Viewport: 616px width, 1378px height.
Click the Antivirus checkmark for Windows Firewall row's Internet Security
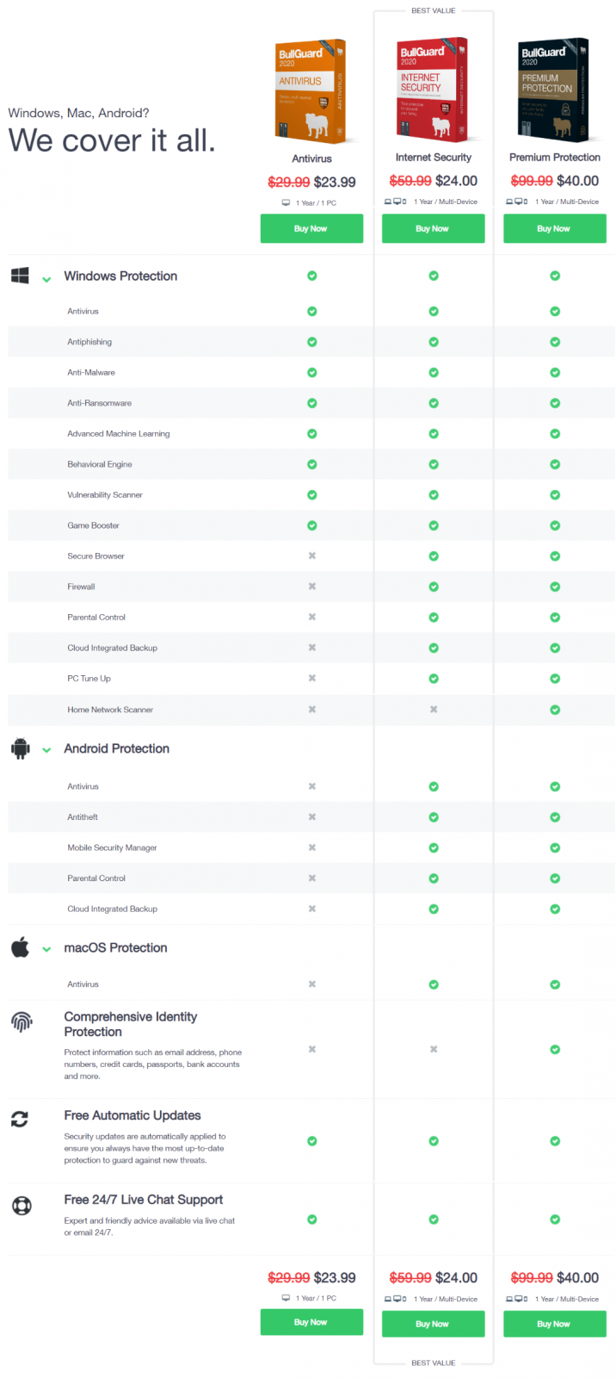(434, 587)
